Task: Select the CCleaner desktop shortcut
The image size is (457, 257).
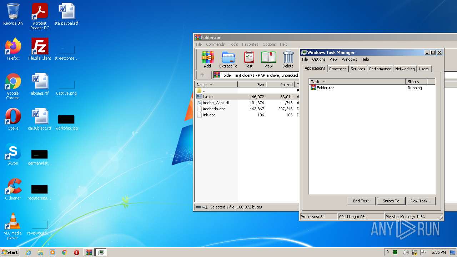Action: 13,189
